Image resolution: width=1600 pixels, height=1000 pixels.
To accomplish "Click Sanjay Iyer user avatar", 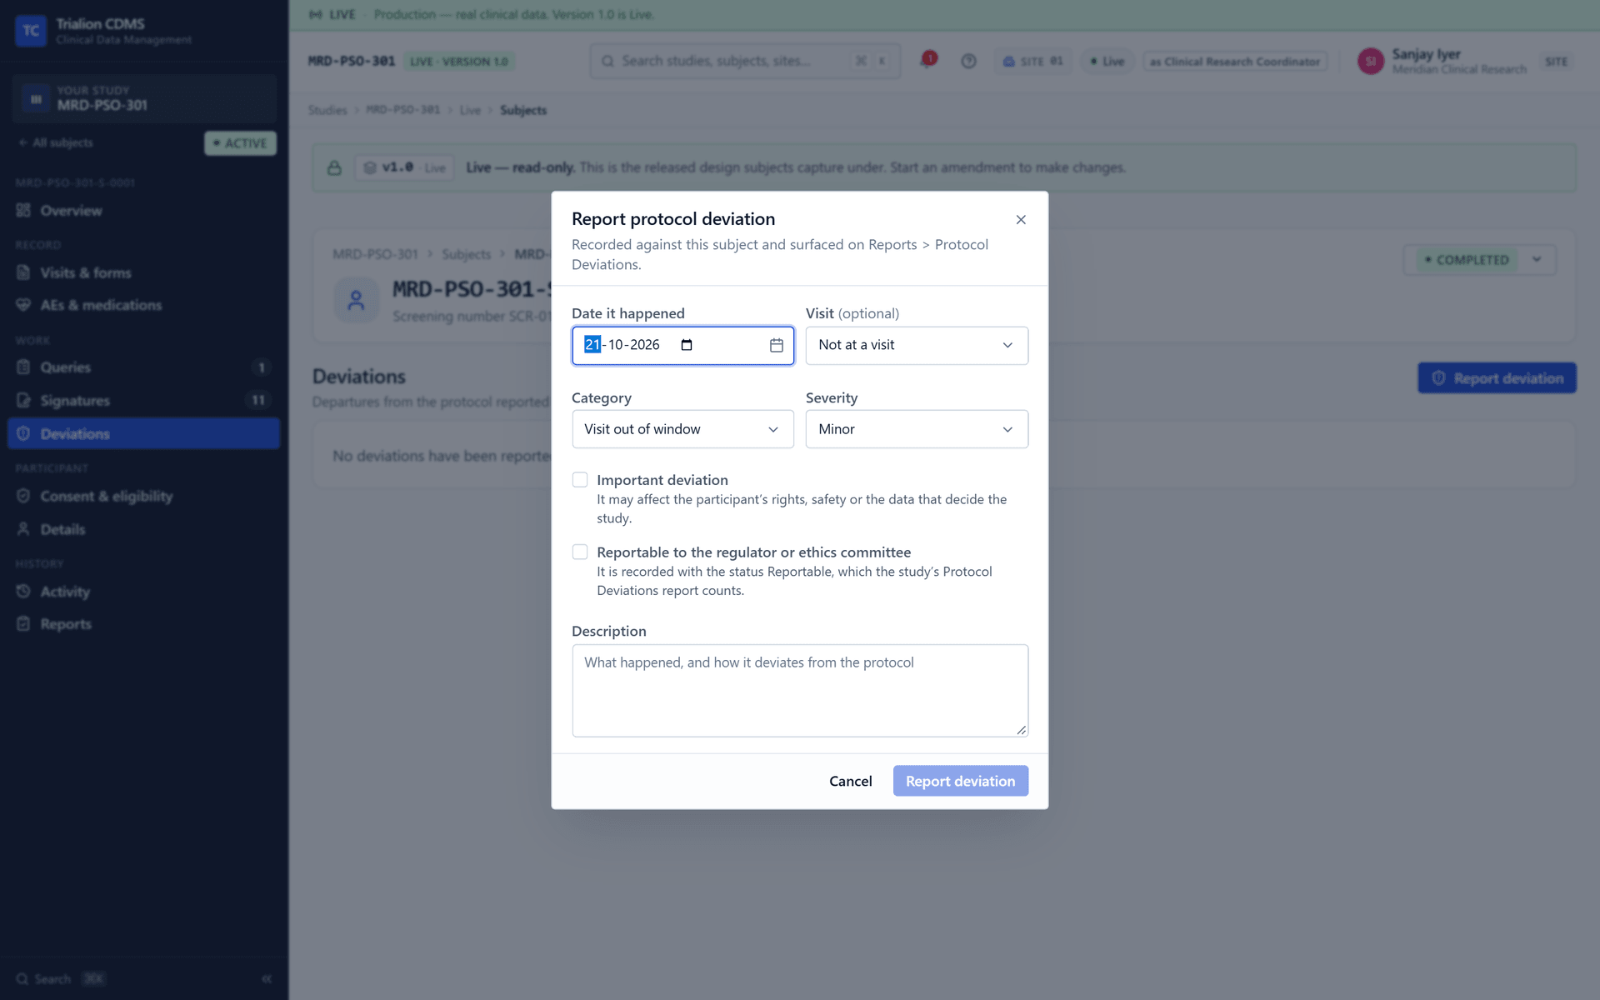I will (x=1371, y=61).
